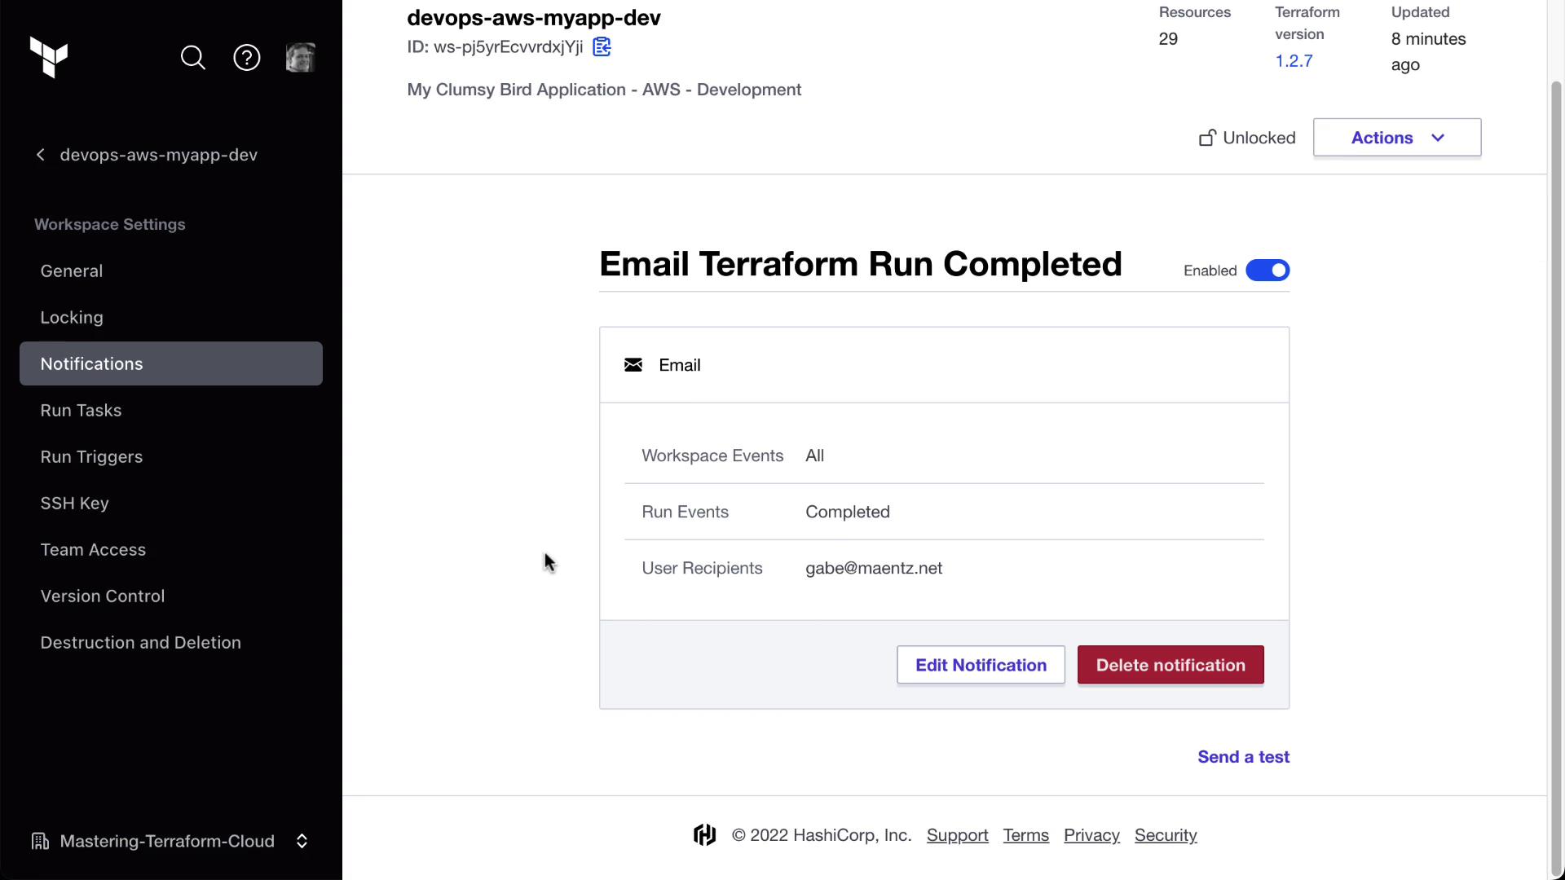Open Team Access settings page
The image size is (1565, 880).
pos(93,550)
